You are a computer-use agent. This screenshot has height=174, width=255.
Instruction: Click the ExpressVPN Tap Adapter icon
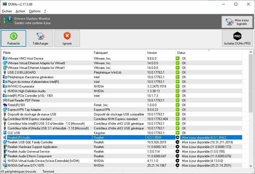5,110
